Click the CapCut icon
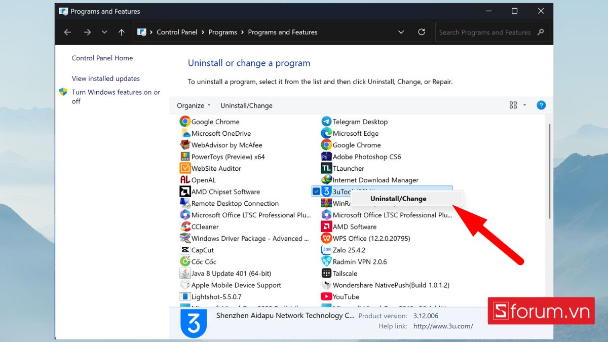 coord(185,250)
